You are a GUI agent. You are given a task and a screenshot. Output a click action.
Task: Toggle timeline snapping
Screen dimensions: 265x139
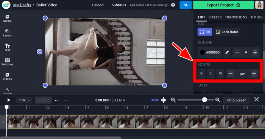pos(155,100)
